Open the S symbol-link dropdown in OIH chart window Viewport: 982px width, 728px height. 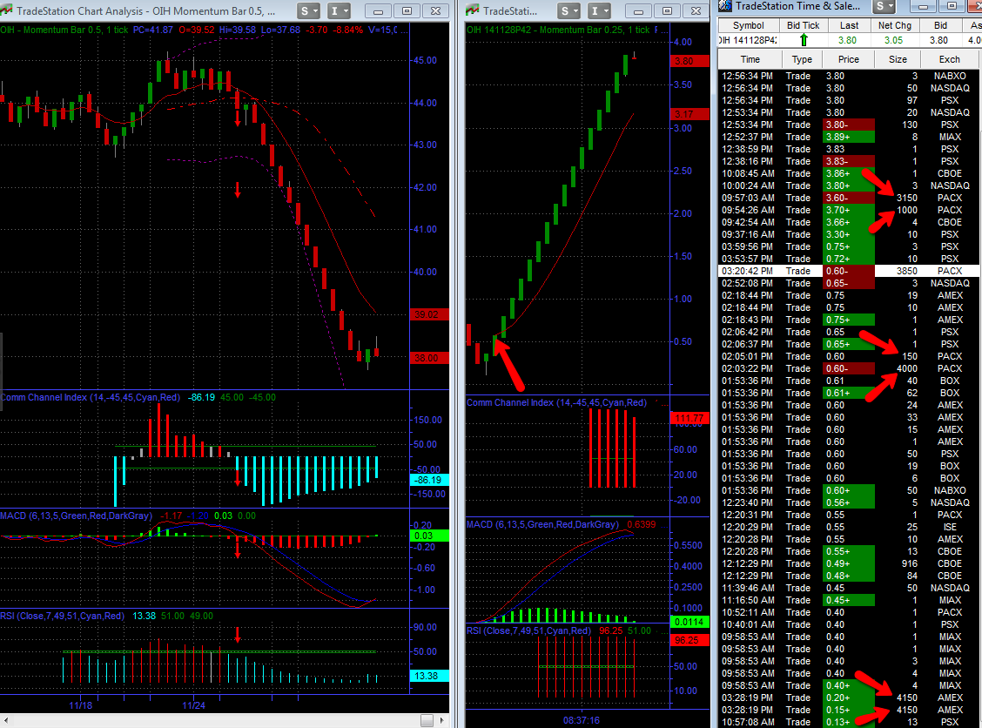[x=308, y=10]
